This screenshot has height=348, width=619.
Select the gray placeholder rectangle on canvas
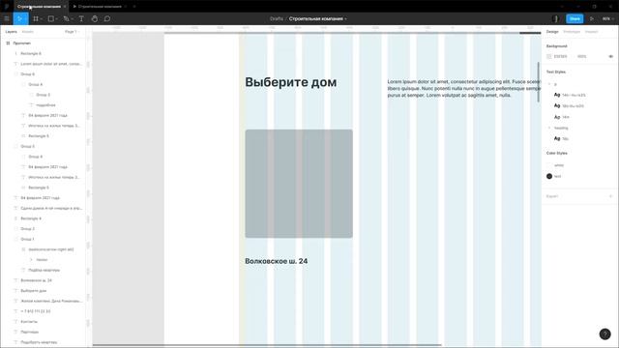coord(299,184)
